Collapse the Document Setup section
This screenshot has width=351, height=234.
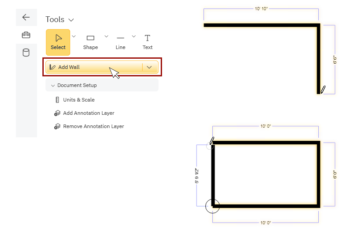(53, 85)
